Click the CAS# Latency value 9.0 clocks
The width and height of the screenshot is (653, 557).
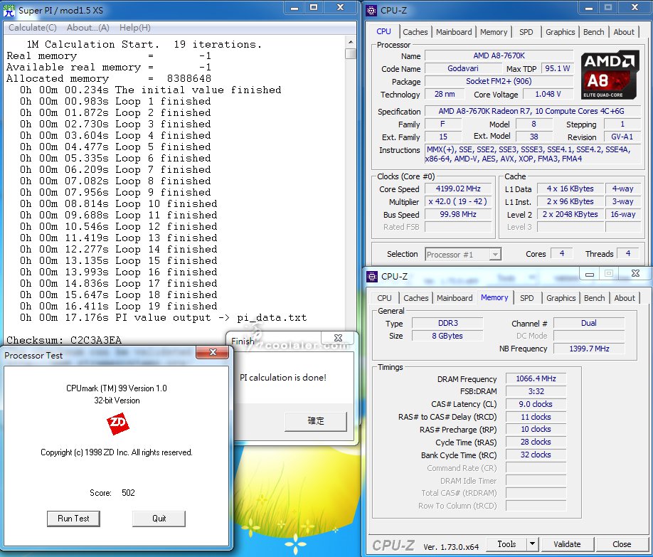(x=536, y=404)
